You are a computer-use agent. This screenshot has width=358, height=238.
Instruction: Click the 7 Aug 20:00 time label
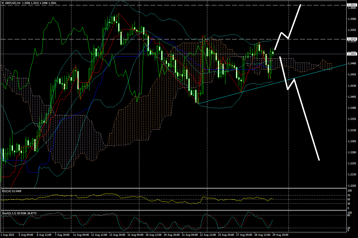(62, 235)
